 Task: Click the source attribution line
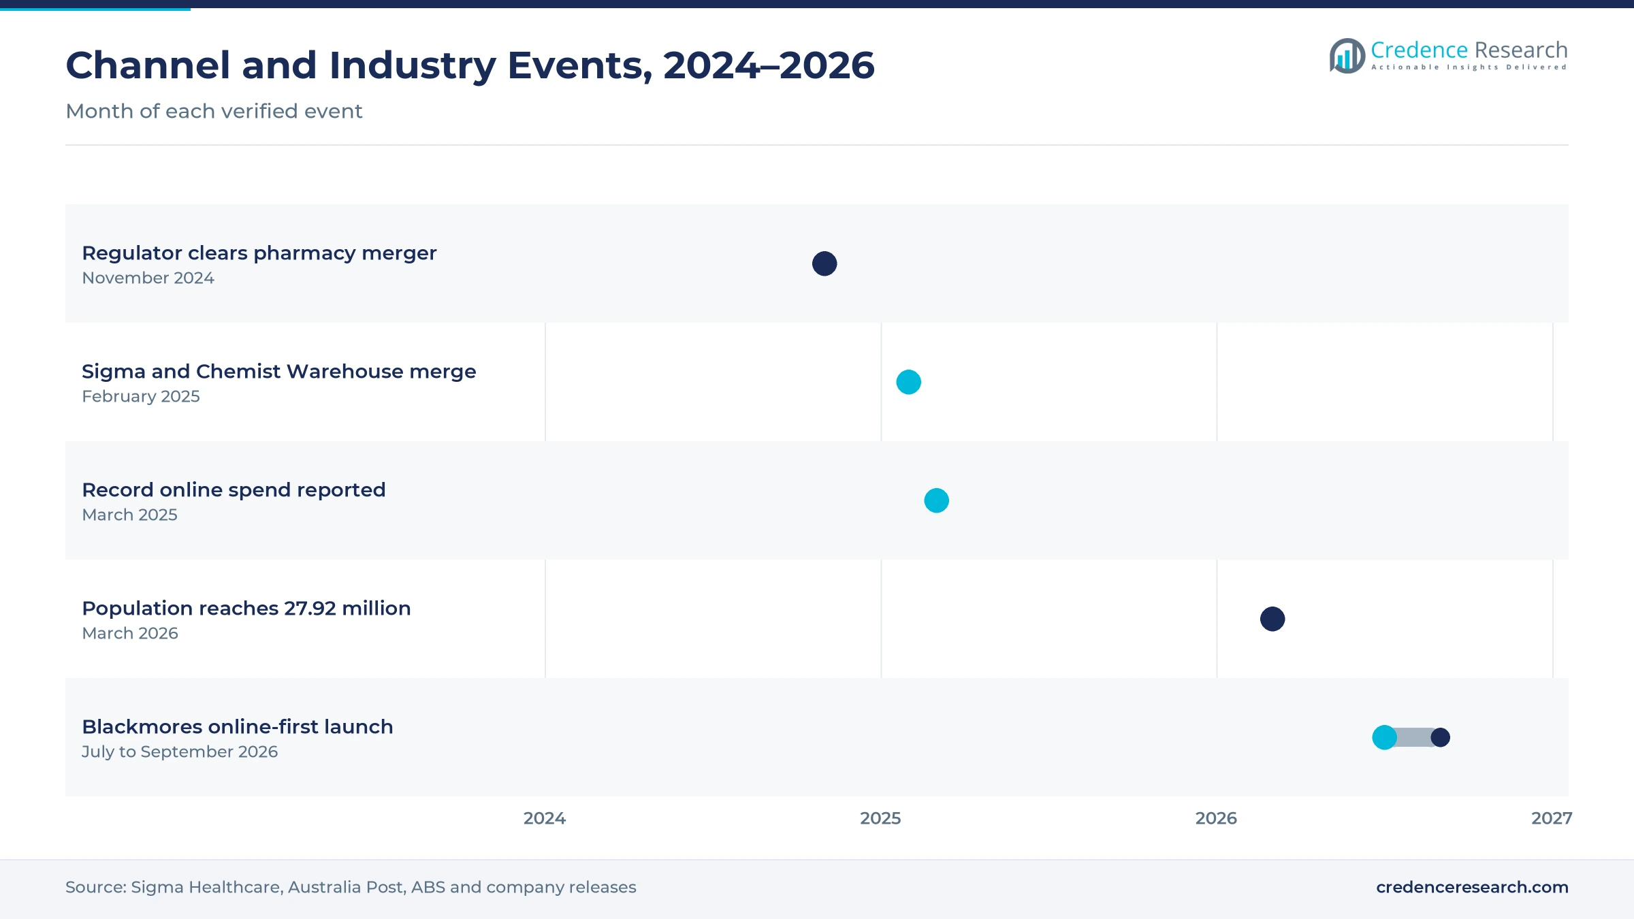(351, 887)
